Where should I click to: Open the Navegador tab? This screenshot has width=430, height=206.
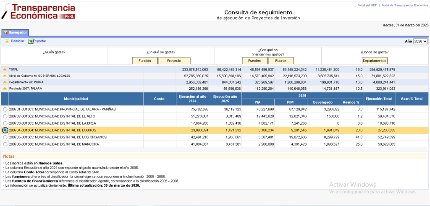(15, 32)
